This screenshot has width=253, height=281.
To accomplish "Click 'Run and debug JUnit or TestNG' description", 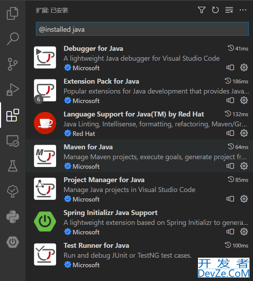I will 128,255.
